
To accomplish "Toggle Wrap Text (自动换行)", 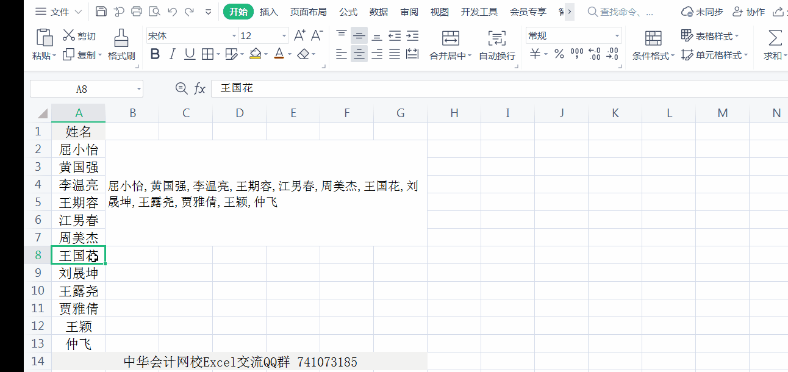I will click(497, 45).
